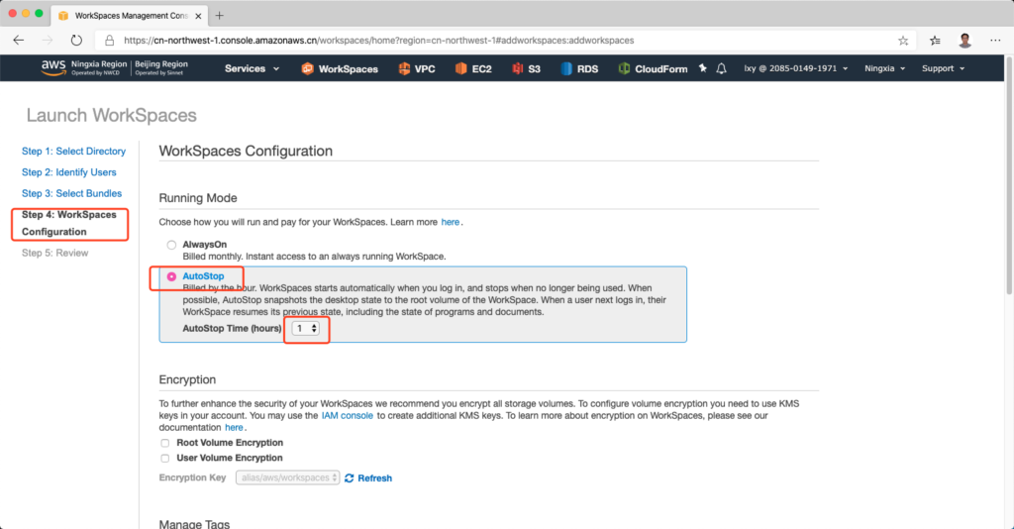Image resolution: width=1014 pixels, height=529 pixels.
Task: Click the browser address bar
Action: click(495, 41)
